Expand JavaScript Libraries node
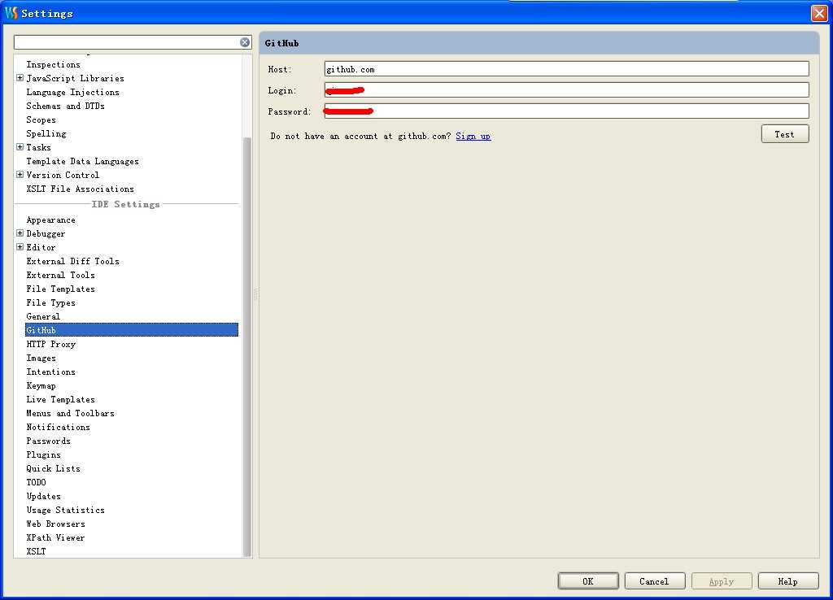 20,78
